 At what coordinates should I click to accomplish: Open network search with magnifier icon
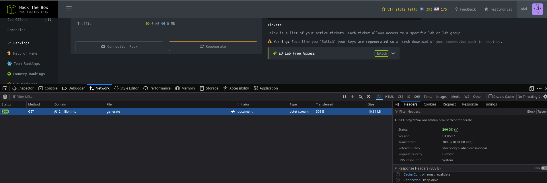click(361, 97)
